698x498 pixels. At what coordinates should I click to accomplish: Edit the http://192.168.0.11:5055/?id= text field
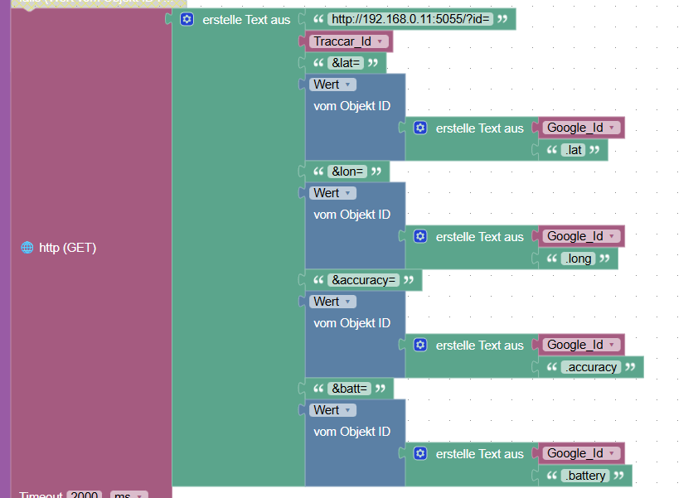tap(410, 19)
